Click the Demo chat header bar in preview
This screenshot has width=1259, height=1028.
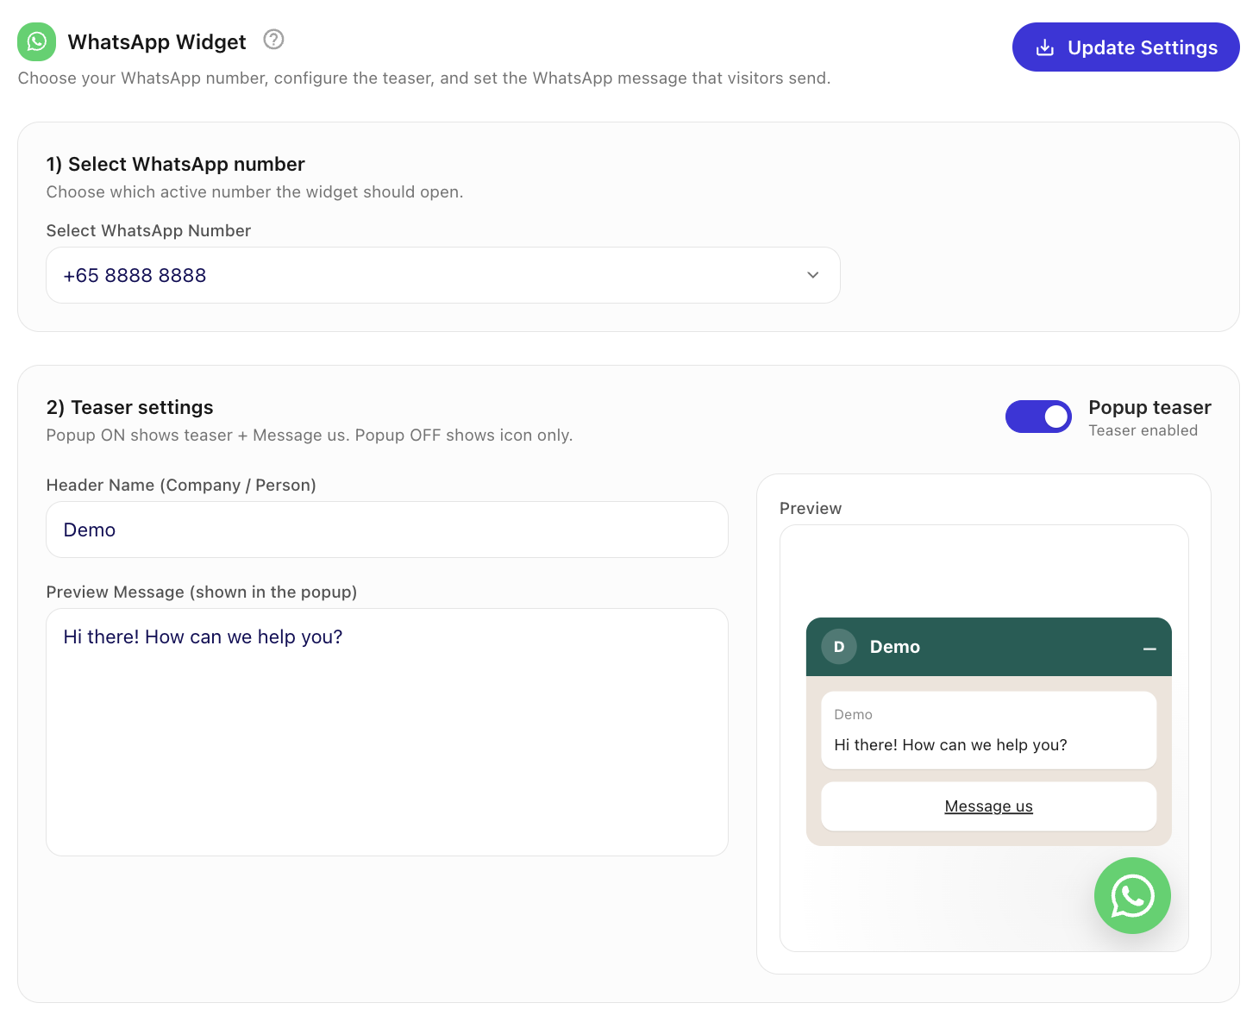pyautogui.click(x=988, y=647)
